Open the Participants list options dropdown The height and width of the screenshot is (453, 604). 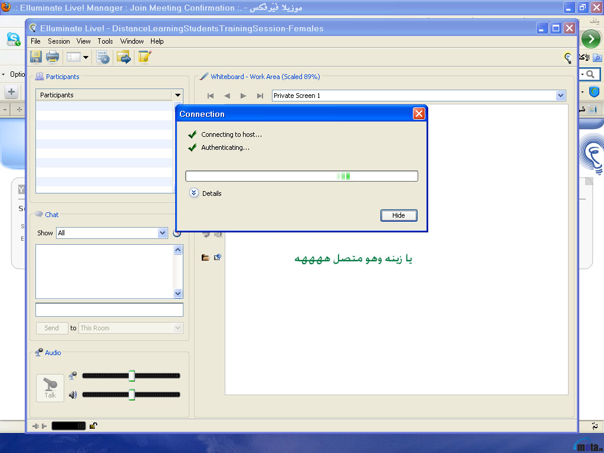tap(178, 95)
